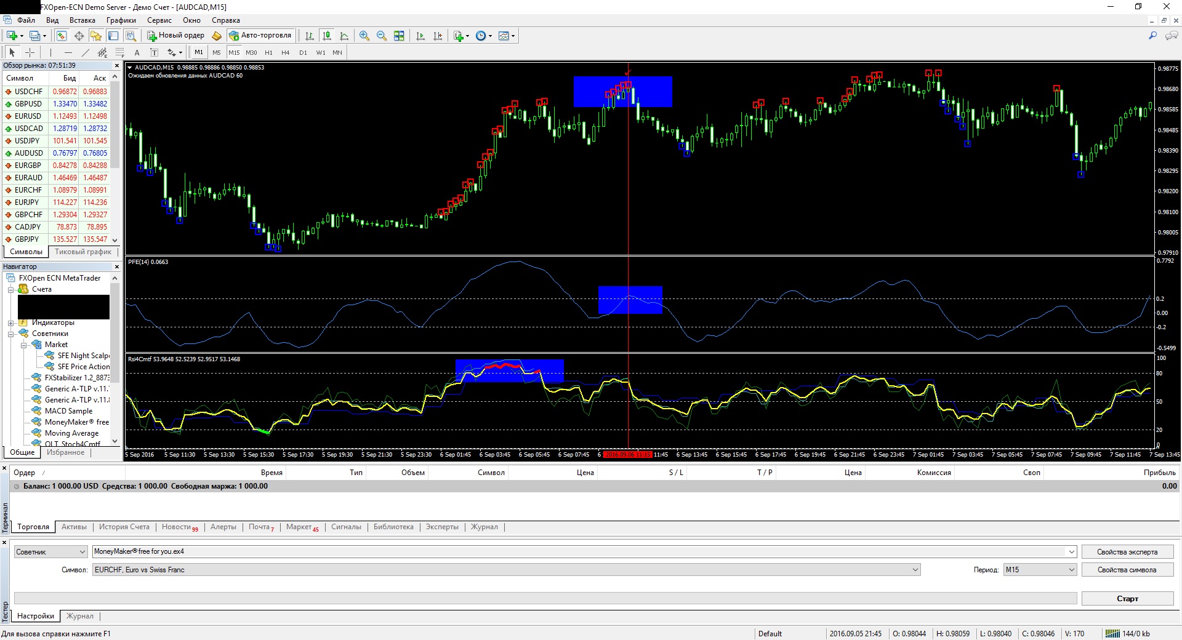
Task: Switch chart to line chart
Action: 344,36
